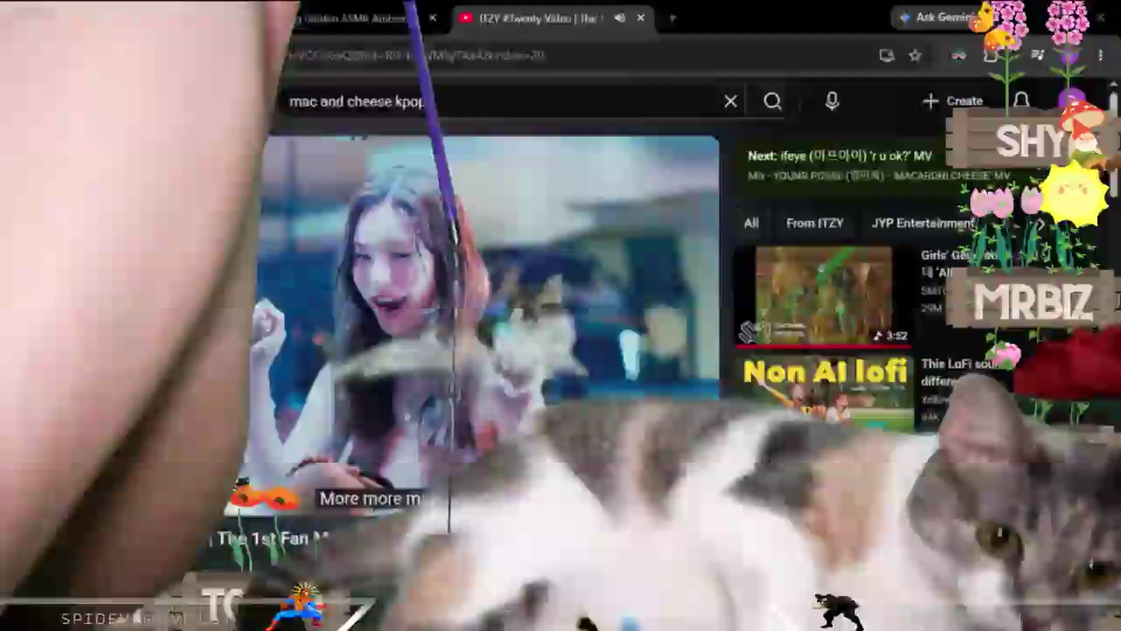
Task: Click the extensions puzzle icon
Action: click(x=990, y=56)
